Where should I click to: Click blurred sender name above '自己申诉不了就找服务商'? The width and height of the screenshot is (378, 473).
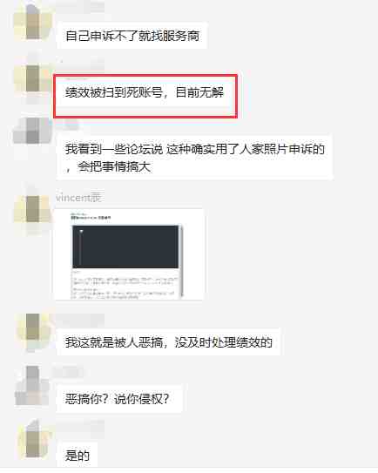(x=79, y=8)
